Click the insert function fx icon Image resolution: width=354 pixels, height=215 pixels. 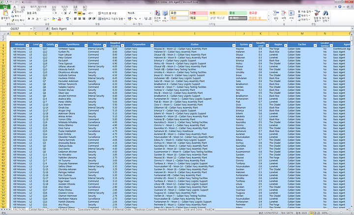[x=47, y=28]
